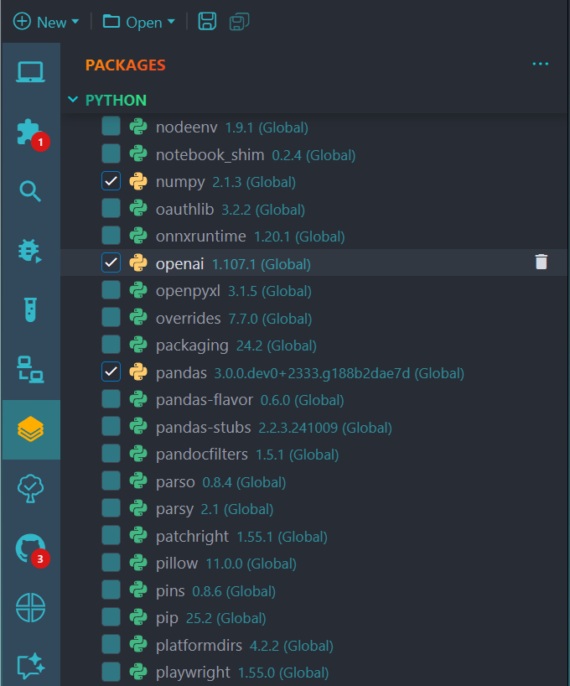Viewport: 570px width, 686px height.
Task: Select the parsy 2.1 row
Action: coord(313,509)
